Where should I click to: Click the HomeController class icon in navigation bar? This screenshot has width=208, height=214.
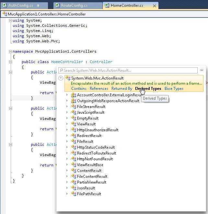pyautogui.click(x=5, y=14)
